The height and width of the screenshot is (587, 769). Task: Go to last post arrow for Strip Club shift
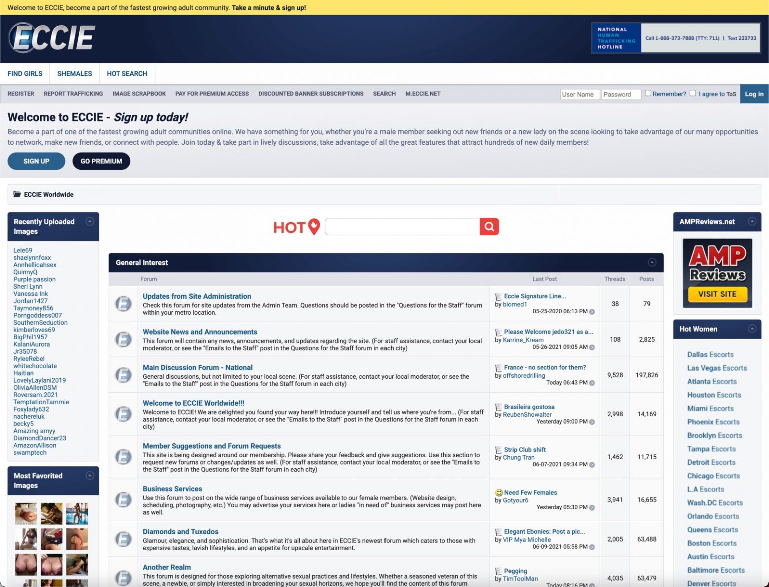click(592, 465)
